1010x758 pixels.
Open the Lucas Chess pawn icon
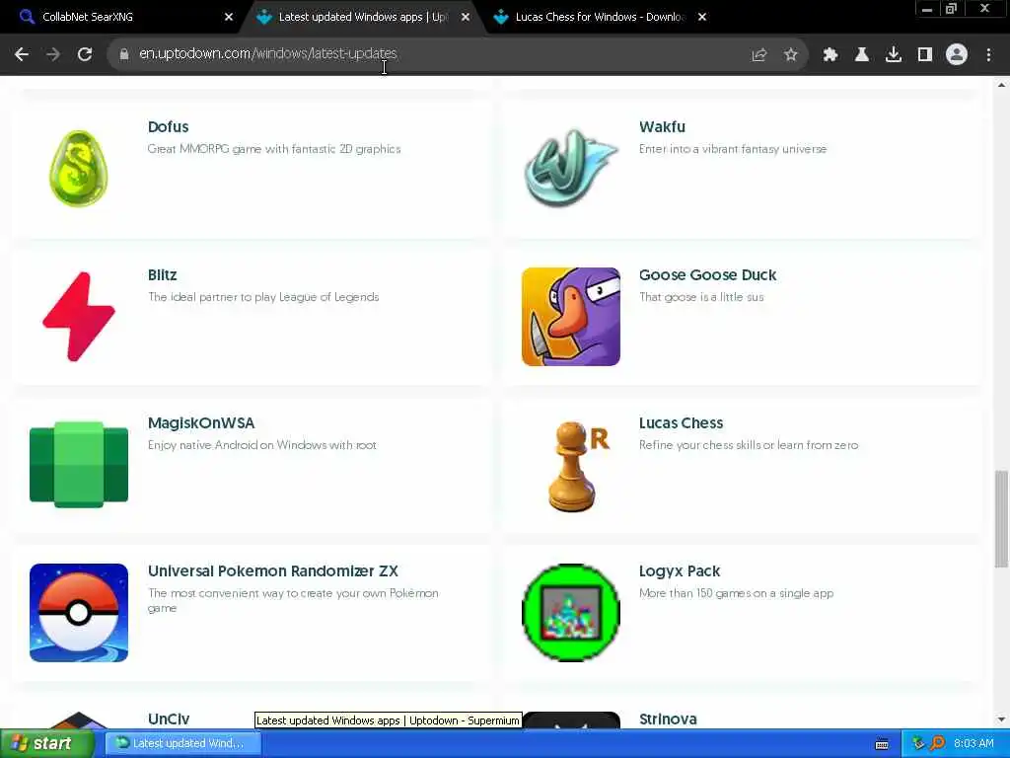[x=578, y=466]
